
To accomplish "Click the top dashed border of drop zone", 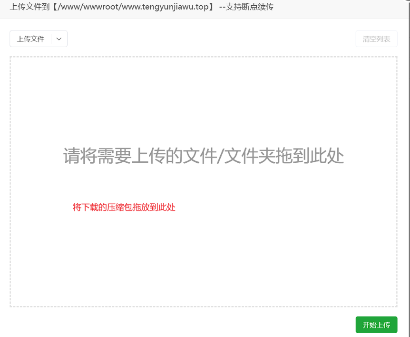I will click(204, 57).
